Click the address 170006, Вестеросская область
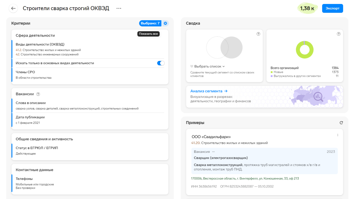355x199 pixels. point(245,179)
